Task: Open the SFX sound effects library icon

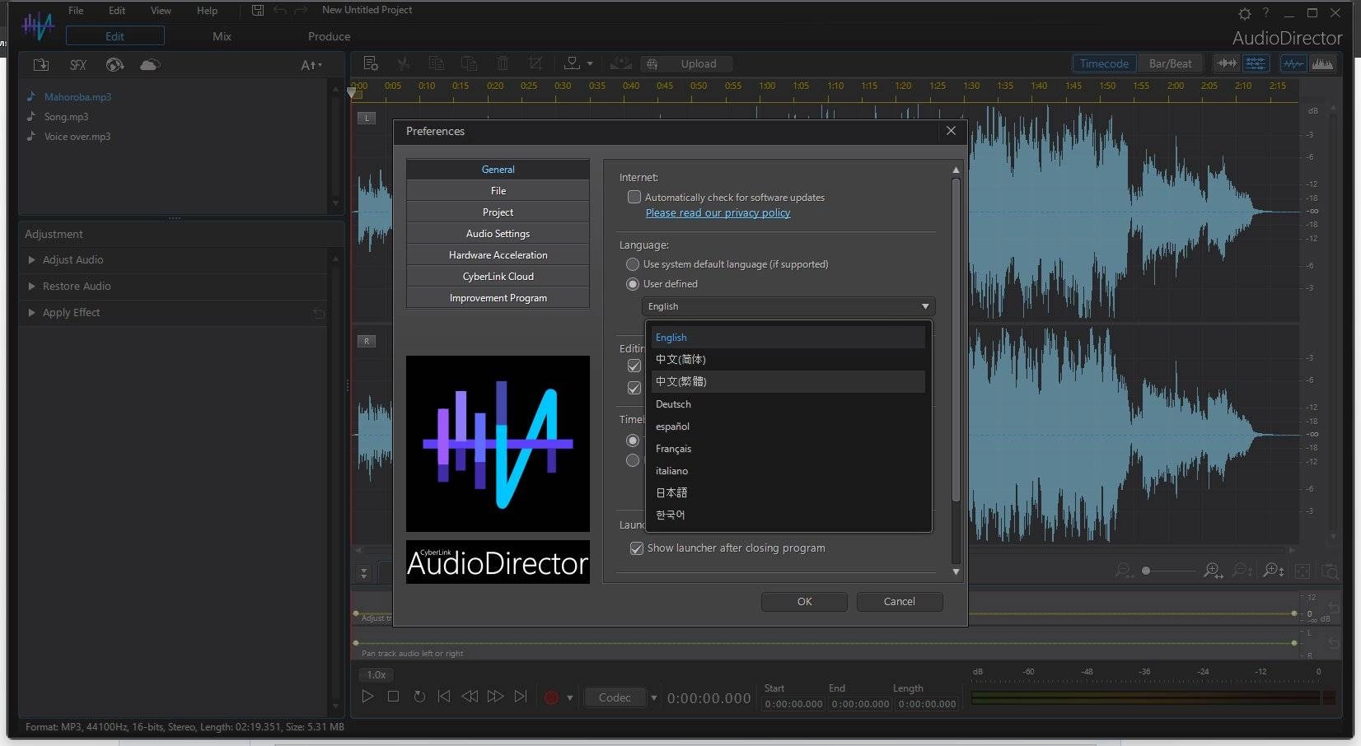Action: pos(78,64)
